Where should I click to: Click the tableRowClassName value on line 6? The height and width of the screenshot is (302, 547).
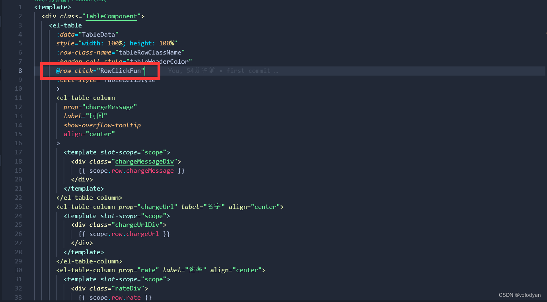point(151,52)
